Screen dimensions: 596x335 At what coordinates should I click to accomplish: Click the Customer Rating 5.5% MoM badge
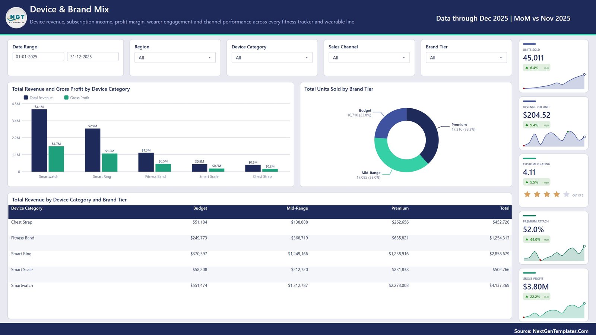pos(536,182)
